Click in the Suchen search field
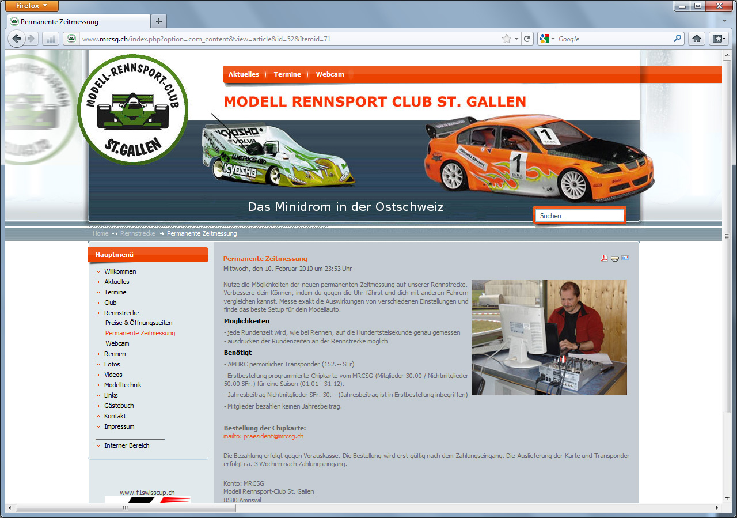This screenshot has height=518, width=737. coord(579,215)
